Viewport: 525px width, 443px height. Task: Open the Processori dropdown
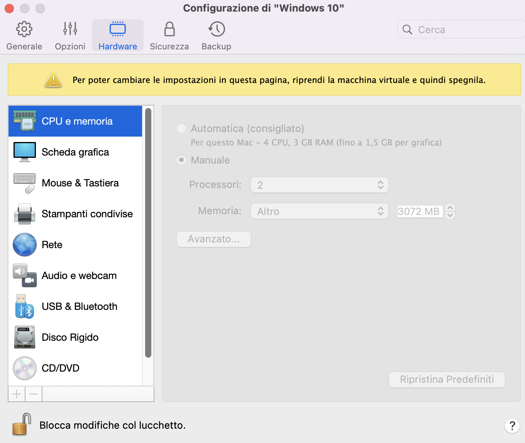click(x=320, y=185)
